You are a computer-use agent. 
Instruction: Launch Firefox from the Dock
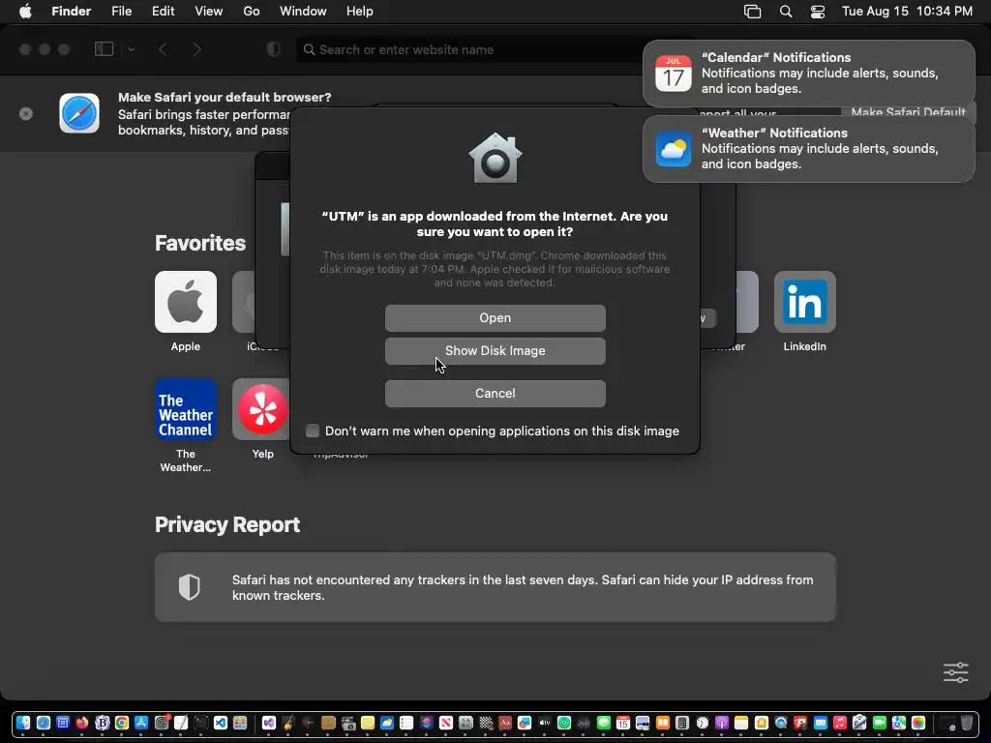(x=82, y=723)
